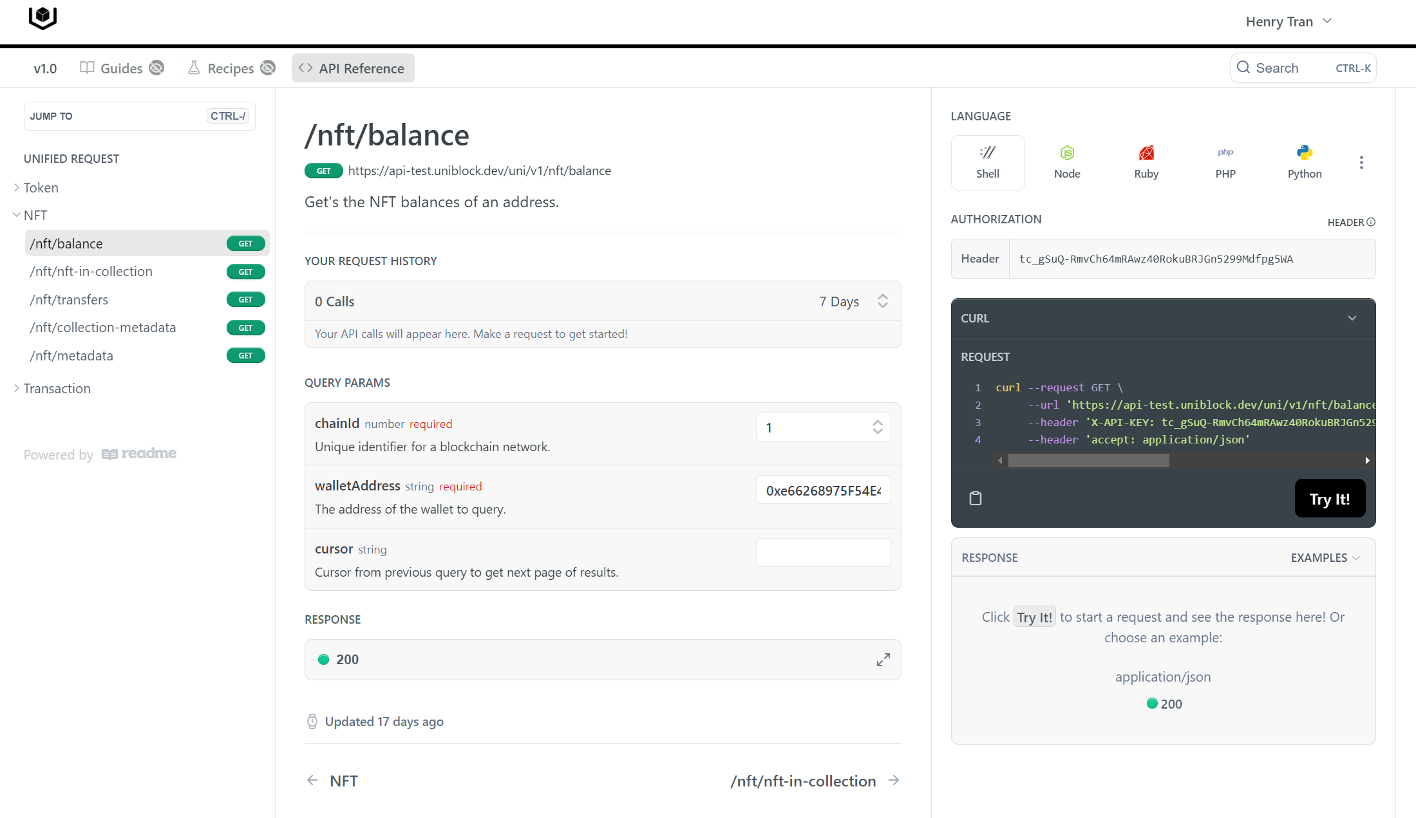Click the Uniblock logo
This screenshot has height=818, width=1416.
click(42, 18)
